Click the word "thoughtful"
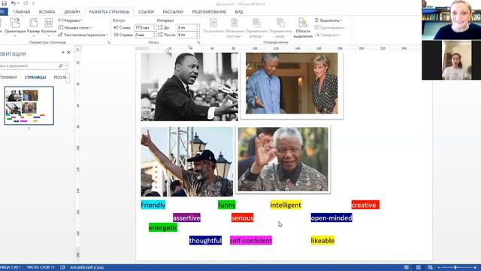The height and width of the screenshot is (271, 481). coord(205,241)
